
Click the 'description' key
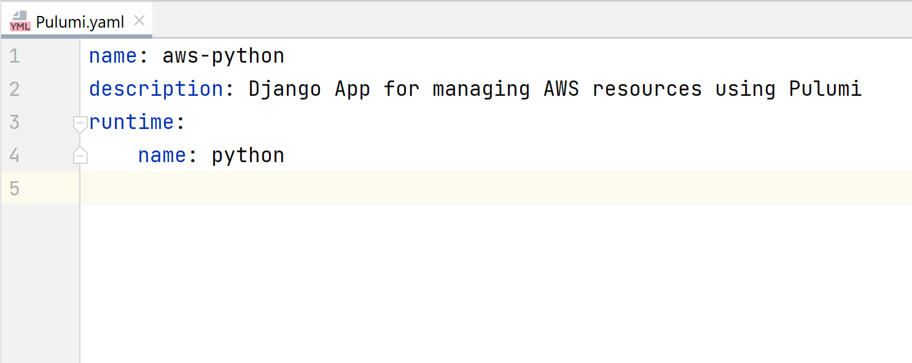(156, 90)
